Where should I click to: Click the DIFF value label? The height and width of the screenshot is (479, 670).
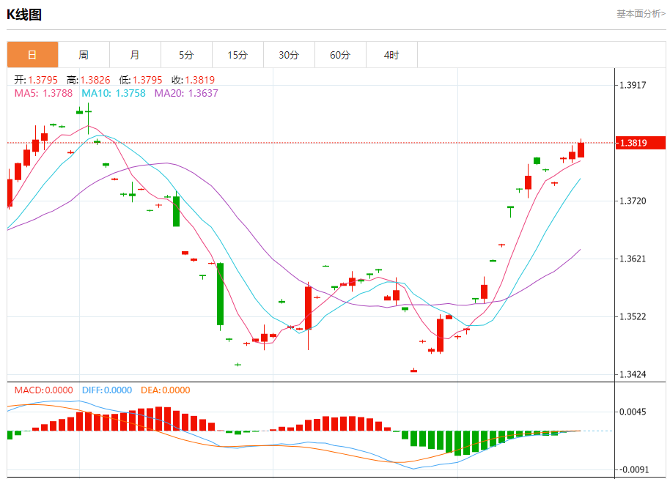106,390
